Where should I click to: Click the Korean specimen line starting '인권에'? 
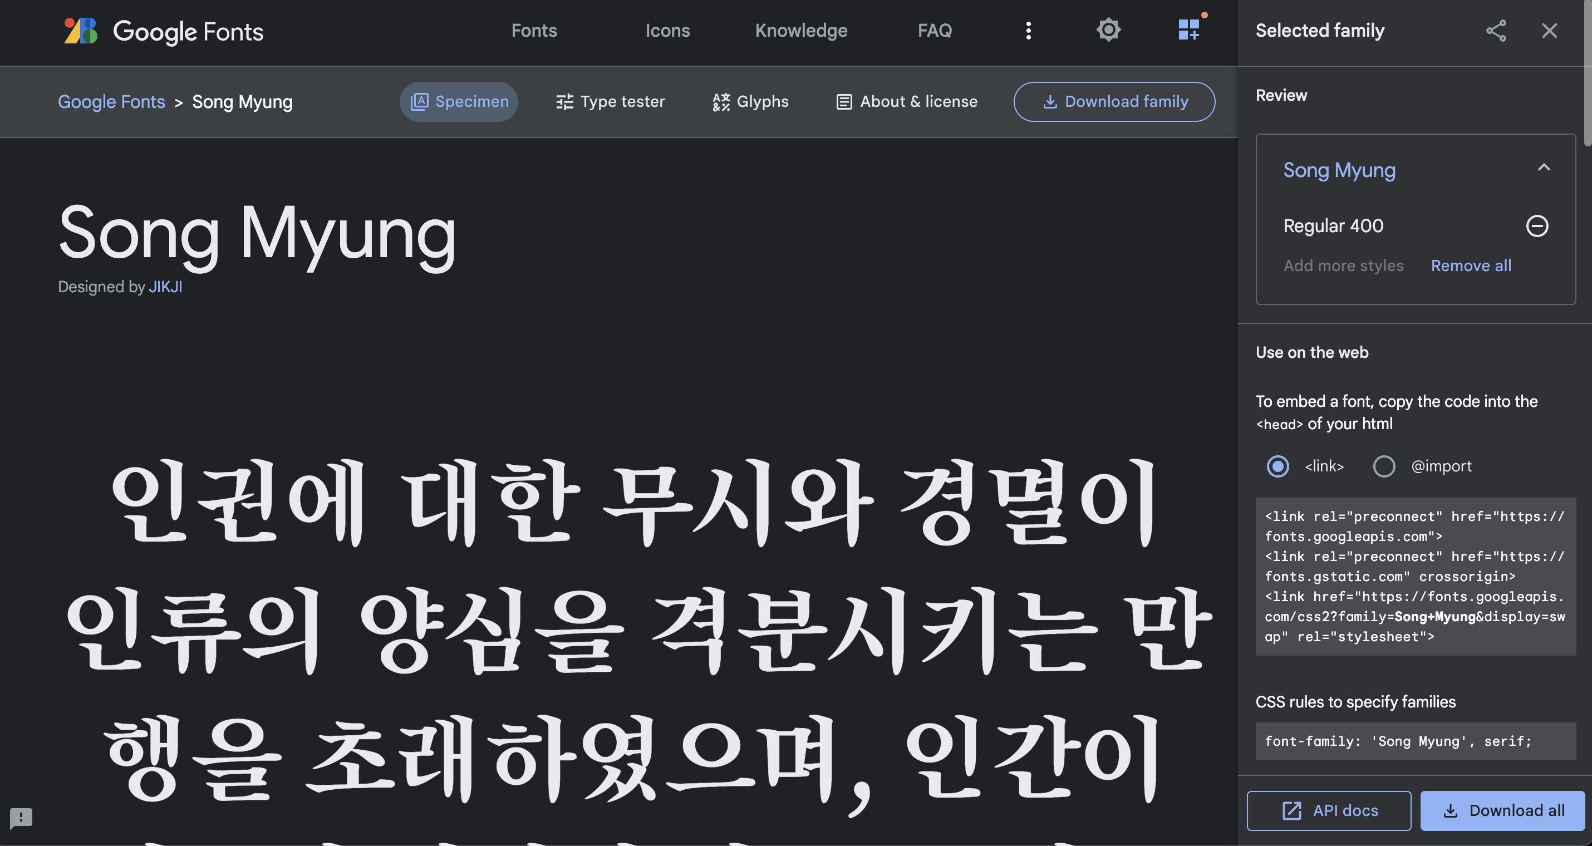633,502
